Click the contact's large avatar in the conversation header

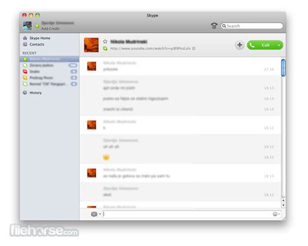pyautogui.click(x=91, y=45)
